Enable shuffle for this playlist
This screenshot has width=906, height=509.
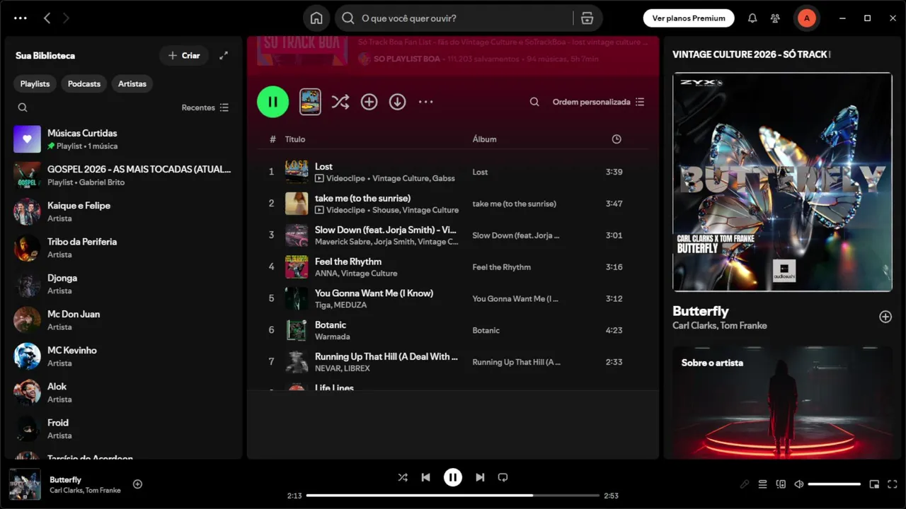point(340,102)
